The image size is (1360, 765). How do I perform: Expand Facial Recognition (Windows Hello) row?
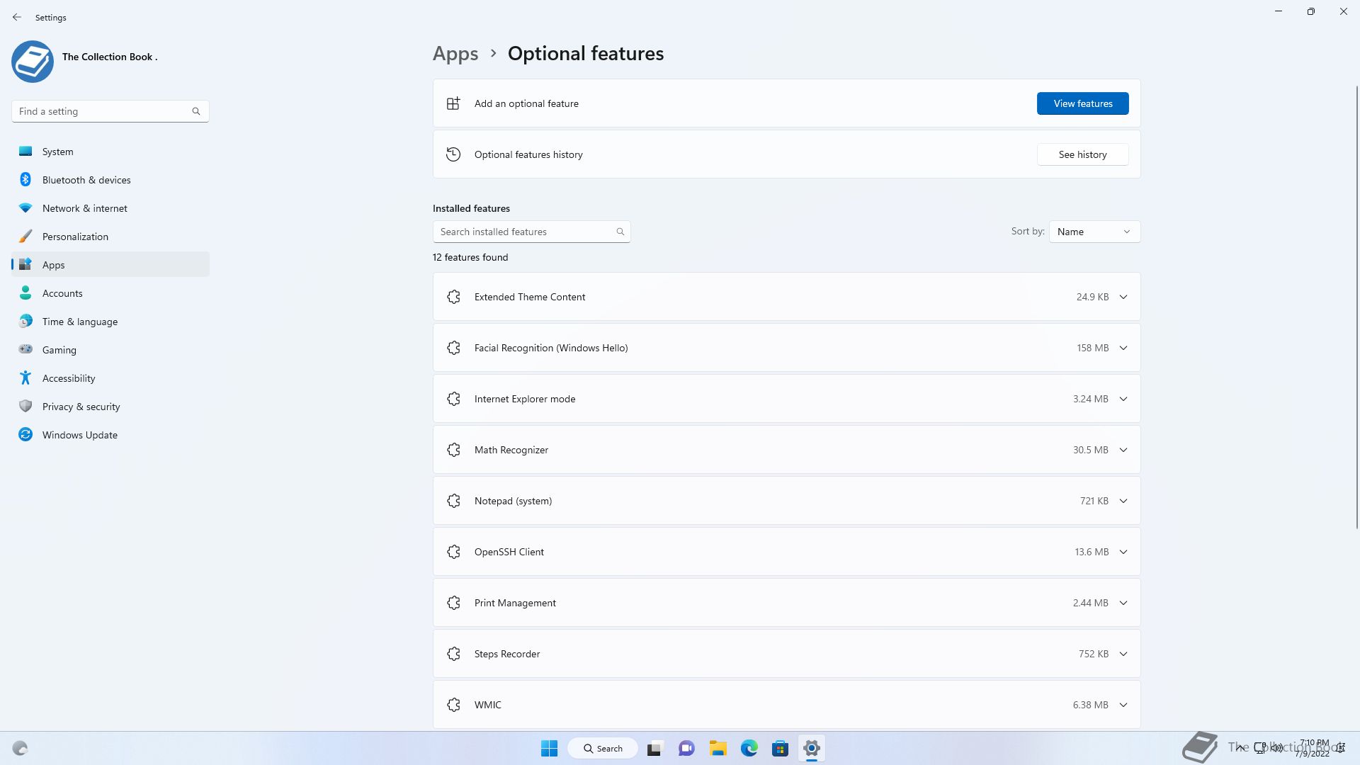coord(1123,348)
